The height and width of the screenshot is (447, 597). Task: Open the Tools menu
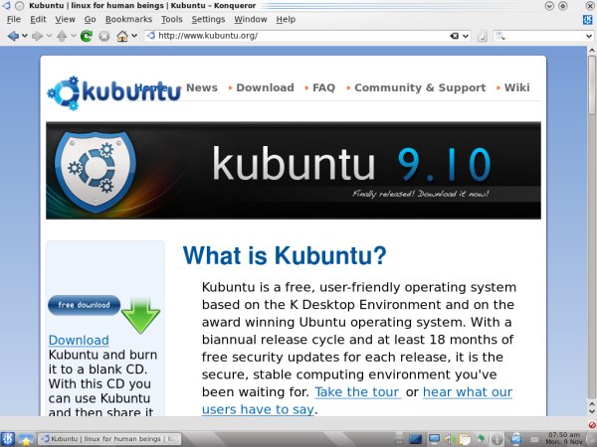[172, 20]
